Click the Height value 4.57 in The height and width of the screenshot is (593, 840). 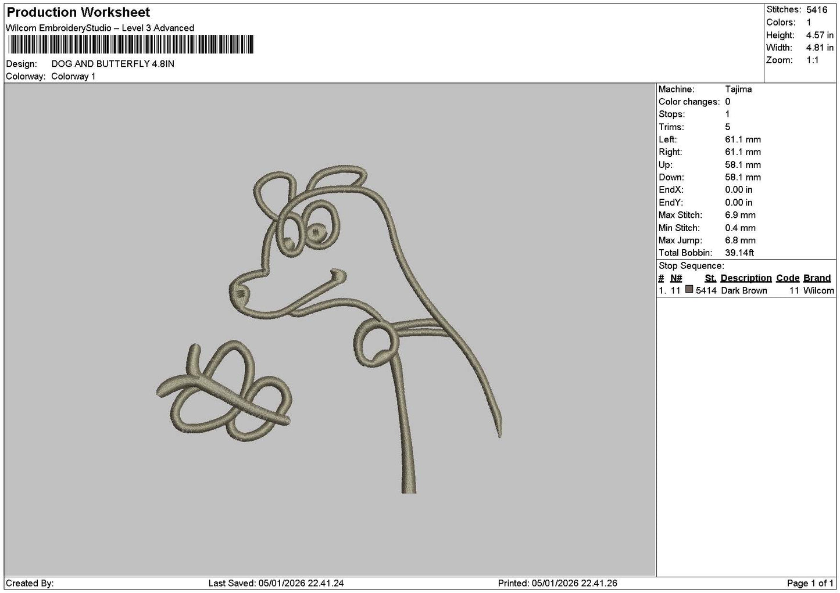point(820,35)
